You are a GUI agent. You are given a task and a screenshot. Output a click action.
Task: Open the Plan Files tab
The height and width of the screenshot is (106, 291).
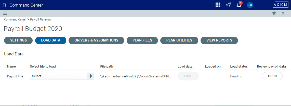pos(142,40)
